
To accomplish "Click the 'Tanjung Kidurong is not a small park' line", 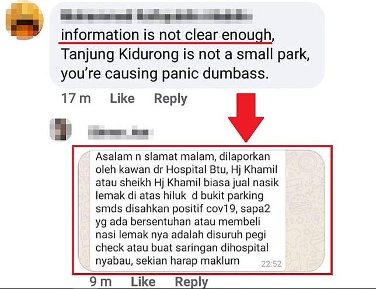I will [x=185, y=54].
